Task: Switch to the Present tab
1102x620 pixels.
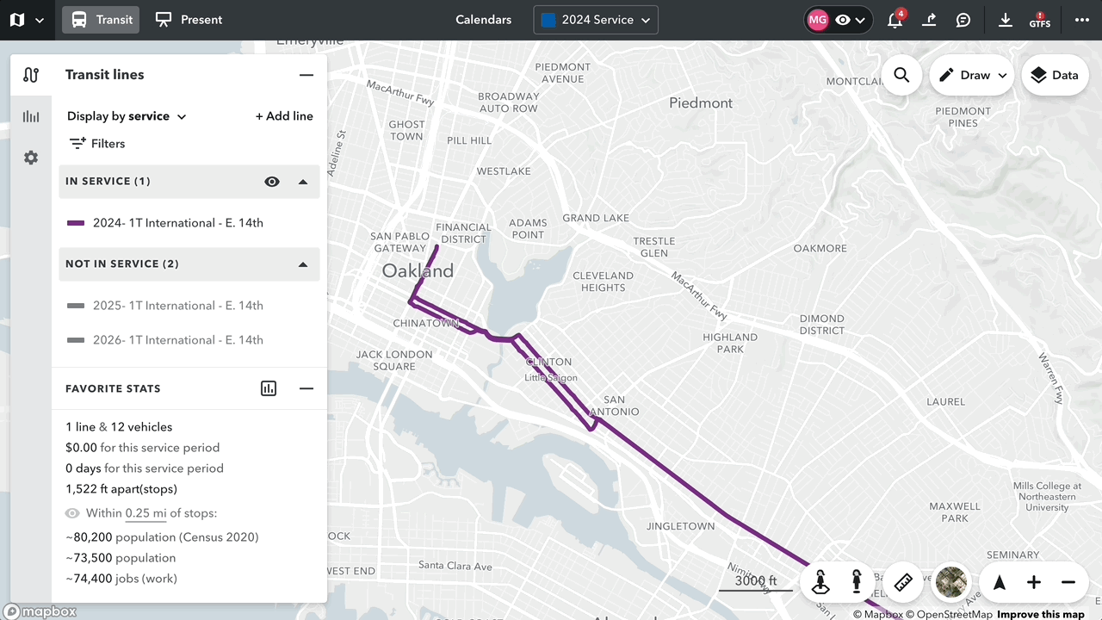Action: (x=189, y=20)
